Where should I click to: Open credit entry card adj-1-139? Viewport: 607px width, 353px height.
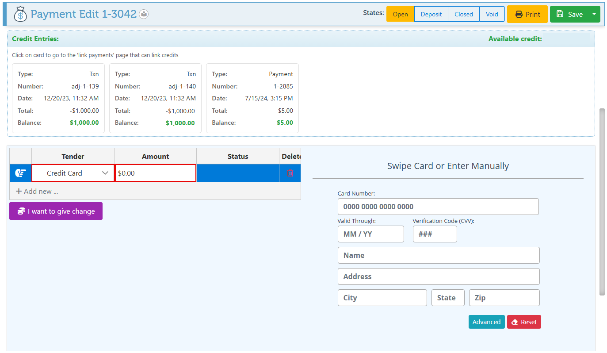pos(58,98)
